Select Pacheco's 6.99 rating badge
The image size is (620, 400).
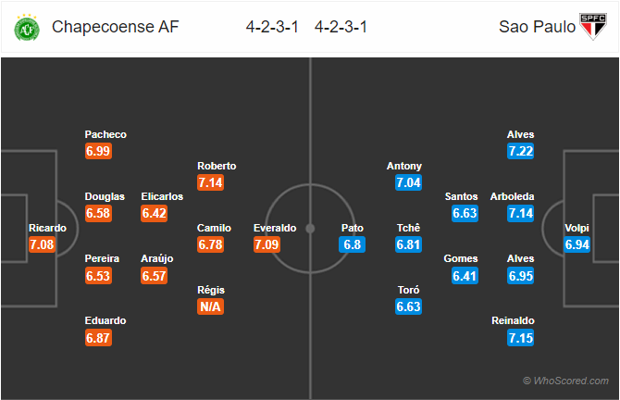tap(98, 151)
